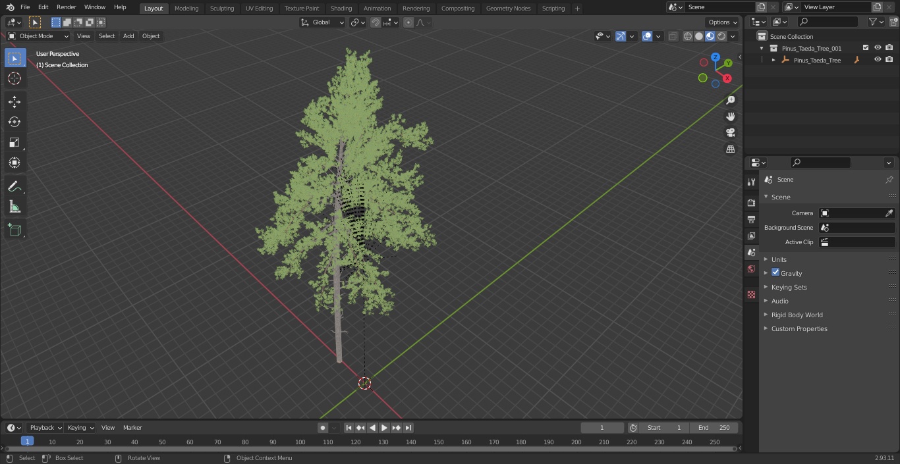
Task: Switch to wireframe viewport shading
Action: pyautogui.click(x=688, y=36)
